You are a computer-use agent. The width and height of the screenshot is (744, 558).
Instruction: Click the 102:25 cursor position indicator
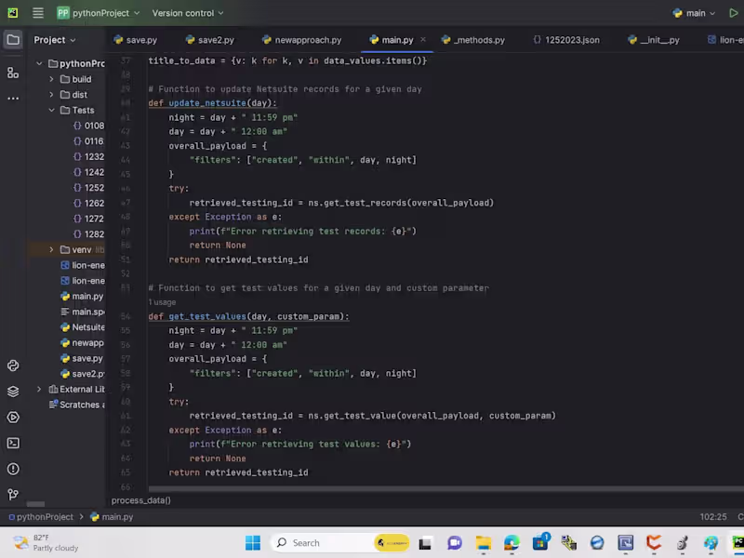712,517
